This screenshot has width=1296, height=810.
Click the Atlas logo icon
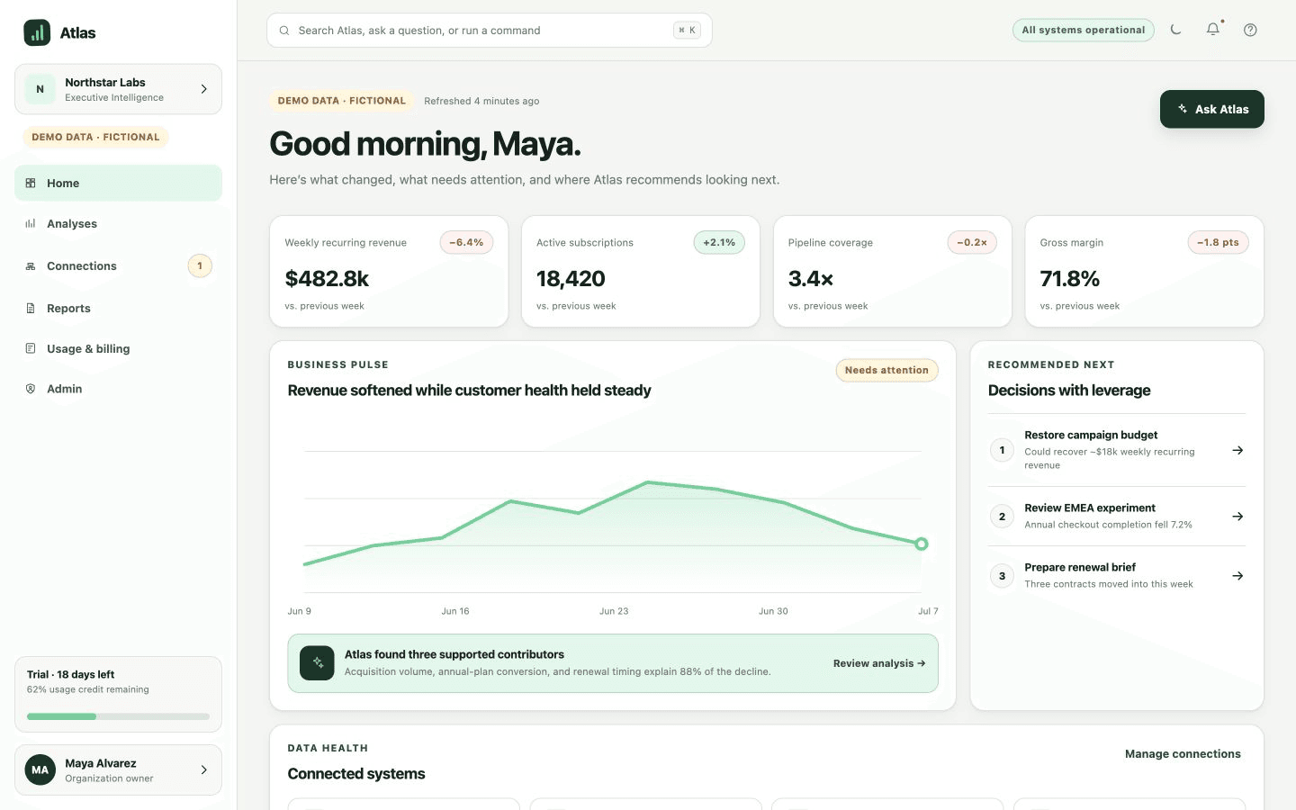tap(37, 32)
